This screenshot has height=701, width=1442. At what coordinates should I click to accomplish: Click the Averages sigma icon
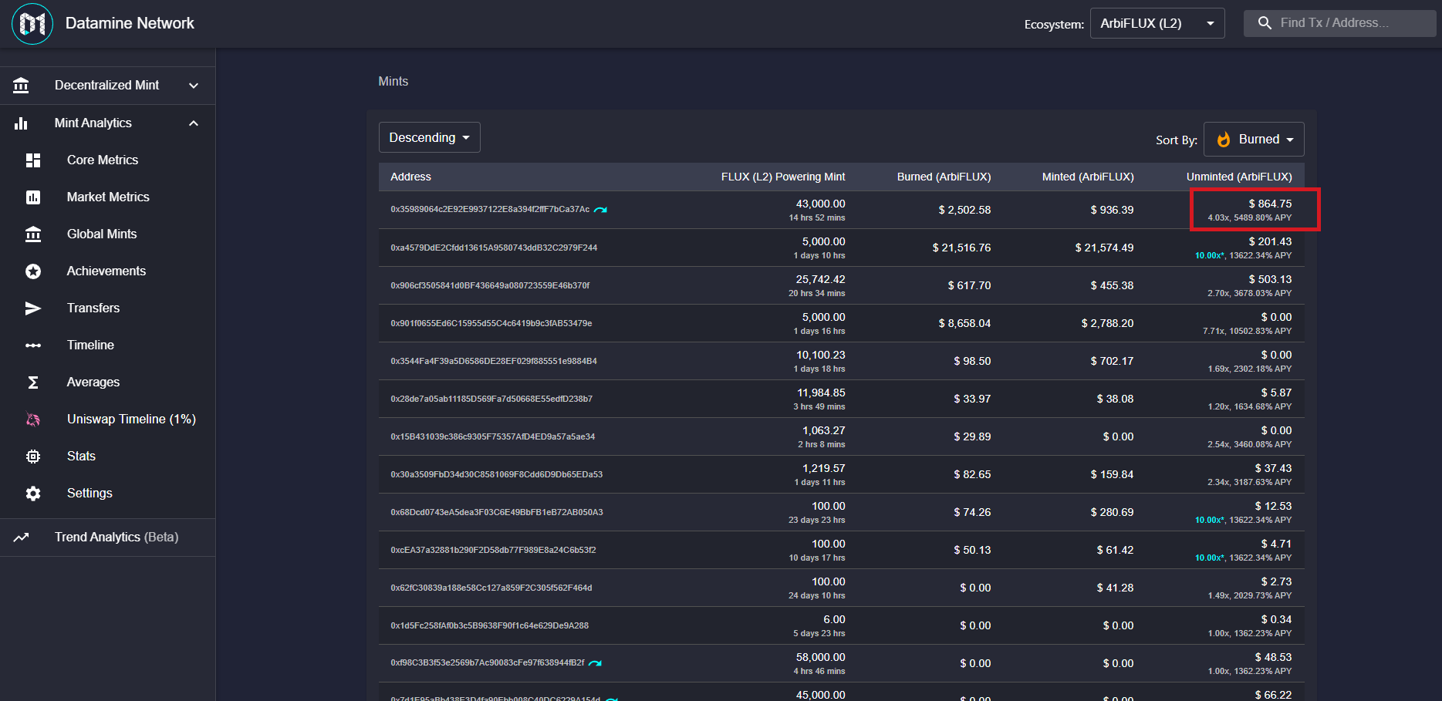tap(33, 383)
